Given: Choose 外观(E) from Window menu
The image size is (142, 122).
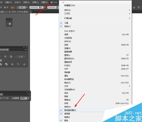Looking at the screenshot, I should pos(95,66).
